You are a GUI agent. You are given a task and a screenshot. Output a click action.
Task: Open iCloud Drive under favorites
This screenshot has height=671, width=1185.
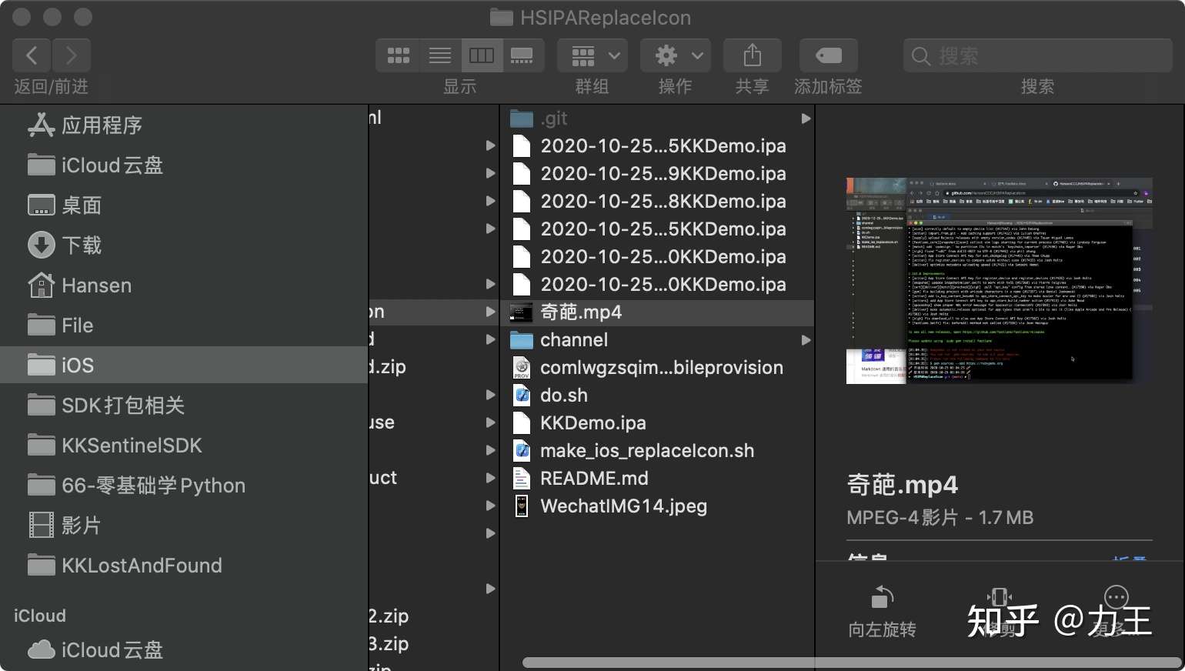185,165
